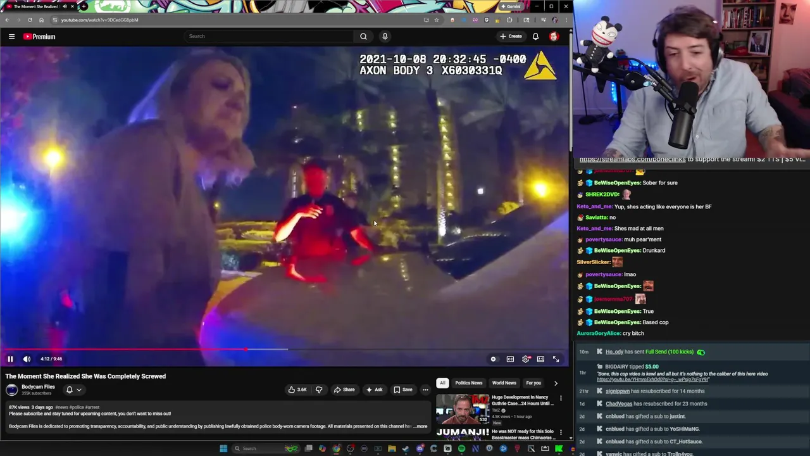Reload the YouTube page

30,20
